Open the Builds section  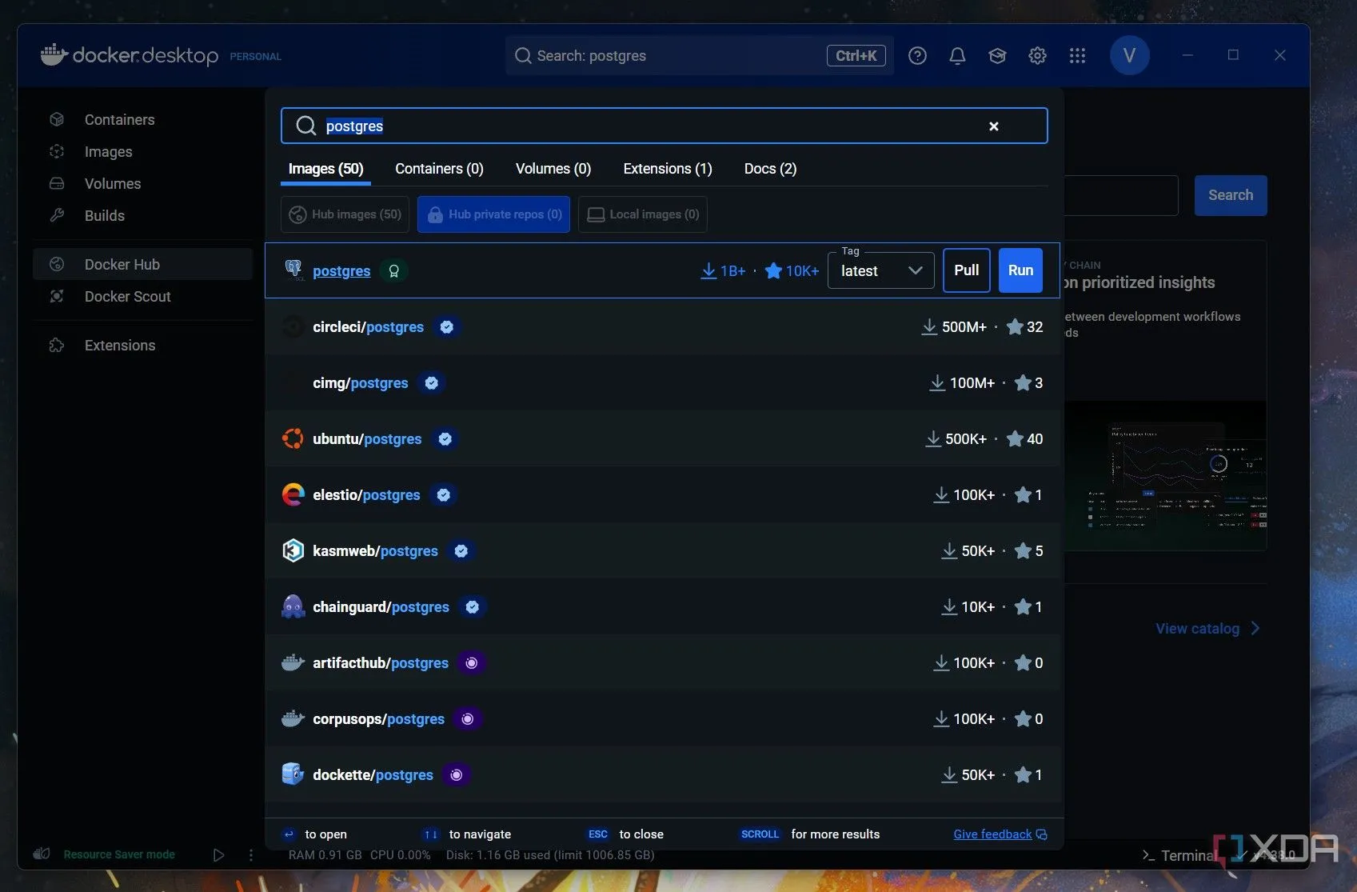tap(104, 215)
